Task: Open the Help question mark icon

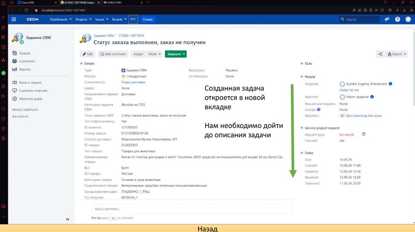Action: coord(398,19)
